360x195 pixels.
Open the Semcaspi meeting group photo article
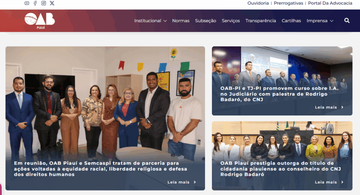tap(105, 118)
